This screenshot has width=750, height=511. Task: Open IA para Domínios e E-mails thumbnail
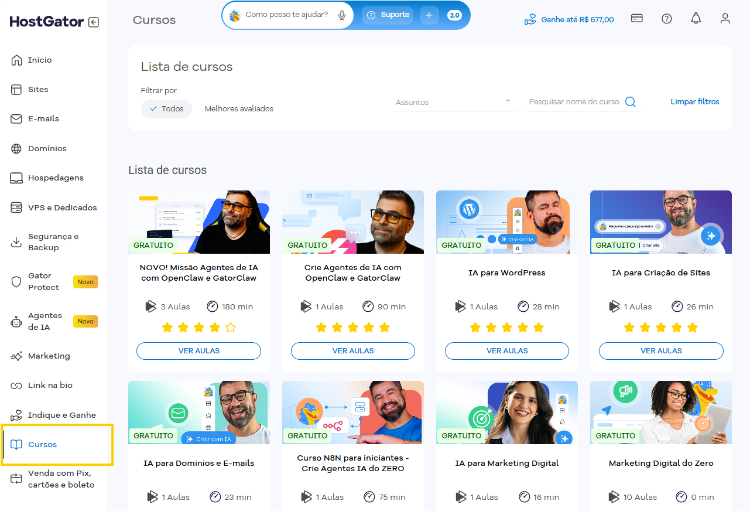point(199,413)
